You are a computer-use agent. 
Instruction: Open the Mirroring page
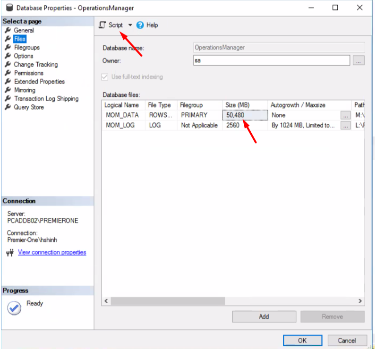(x=25, y=90)
